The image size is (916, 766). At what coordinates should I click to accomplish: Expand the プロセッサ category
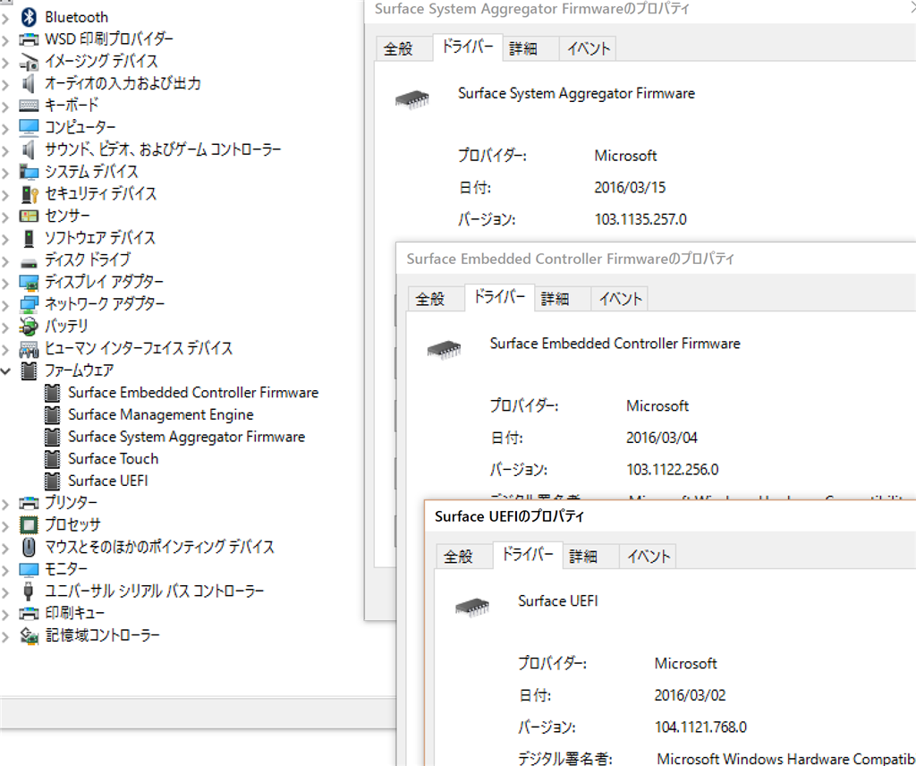pyautogui.click(x=6, y=526)
